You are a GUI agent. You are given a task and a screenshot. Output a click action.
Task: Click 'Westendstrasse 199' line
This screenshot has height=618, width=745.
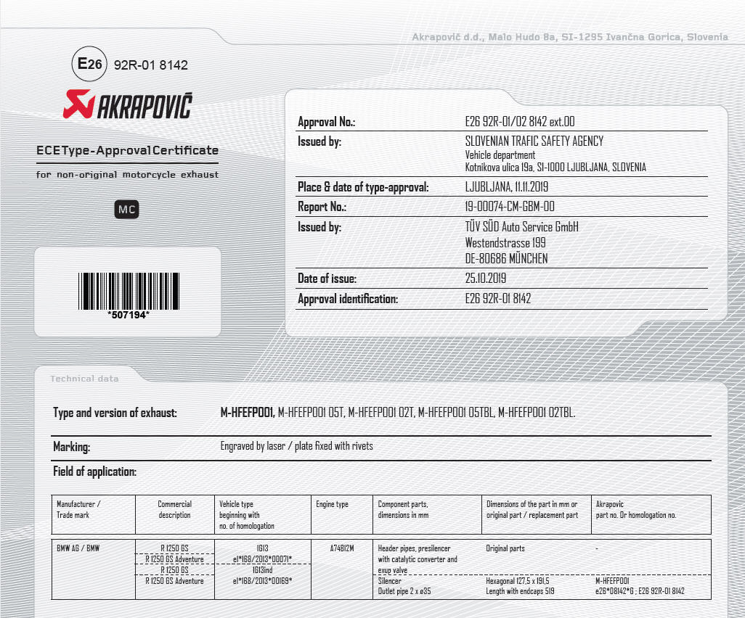(505, 242)
